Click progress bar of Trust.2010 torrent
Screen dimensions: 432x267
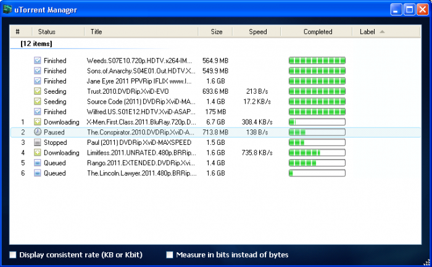(317, 91)
